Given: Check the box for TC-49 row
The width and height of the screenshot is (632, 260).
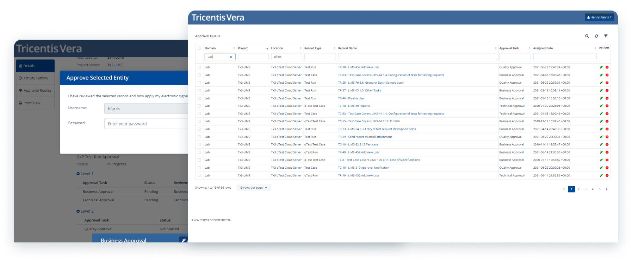Looking at the screenshot, I should pyautogui.click(x=199, y=168).
